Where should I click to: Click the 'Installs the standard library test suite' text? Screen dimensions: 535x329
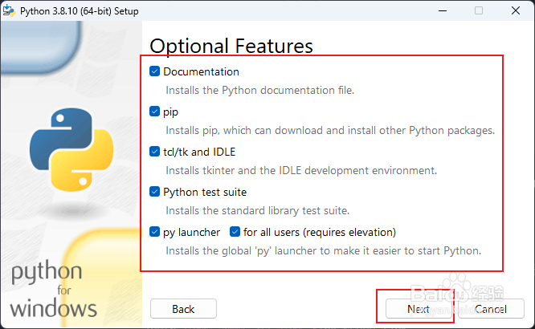[257, 210]
